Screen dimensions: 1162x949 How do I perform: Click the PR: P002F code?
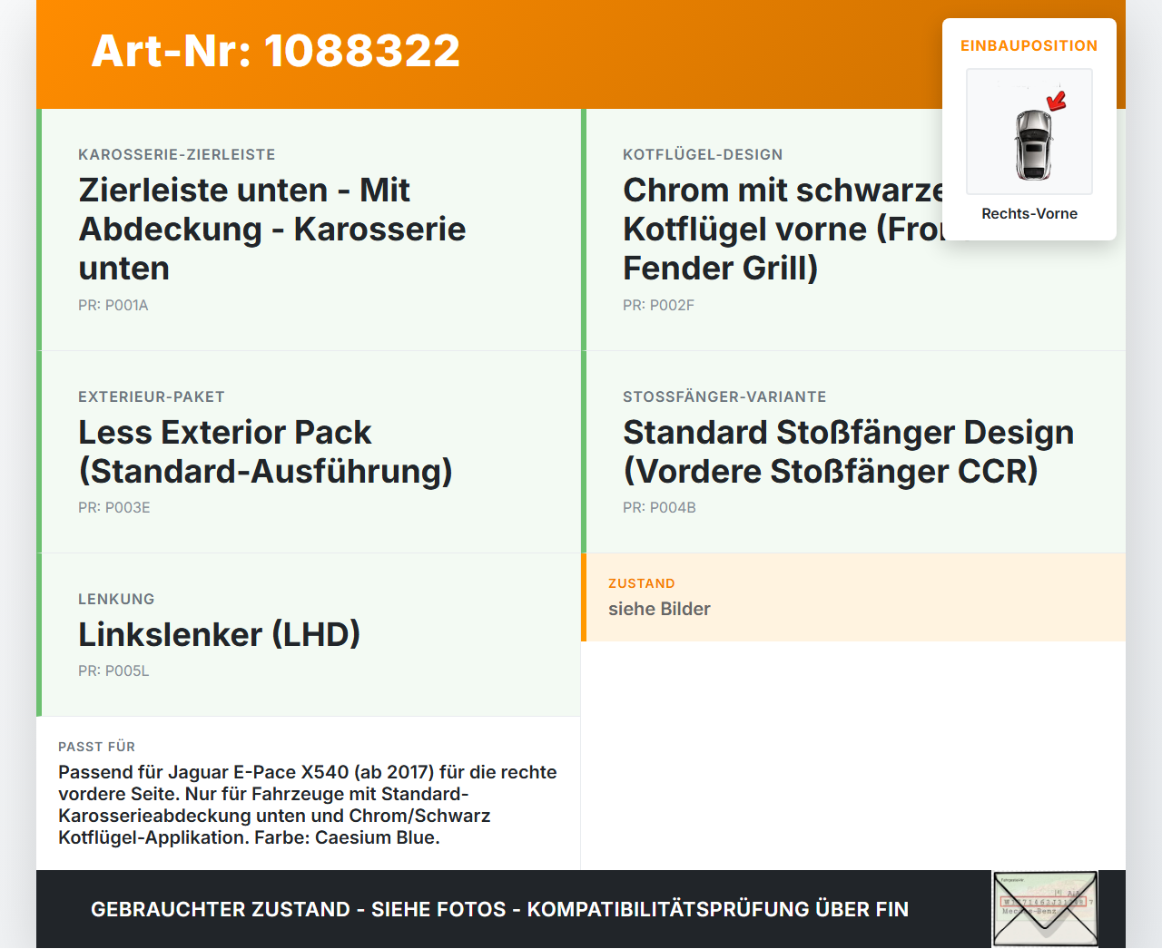658,305
